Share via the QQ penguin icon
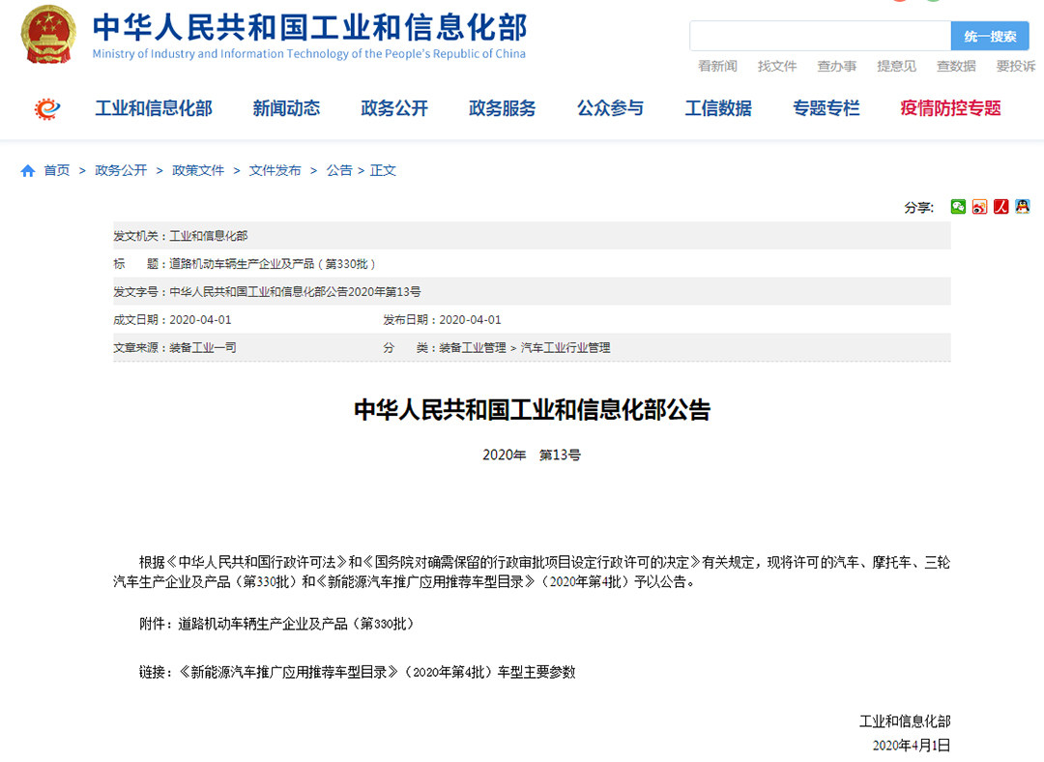1044x762 pixels. pyautogui.click(x=1023, y=206)
